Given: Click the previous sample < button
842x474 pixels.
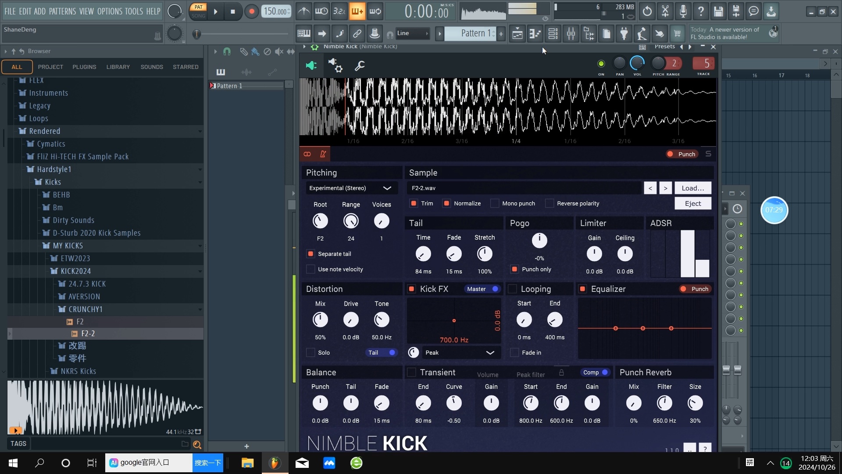Looking at the screenshot, I should pyautogui.click(x=650, y=188).
